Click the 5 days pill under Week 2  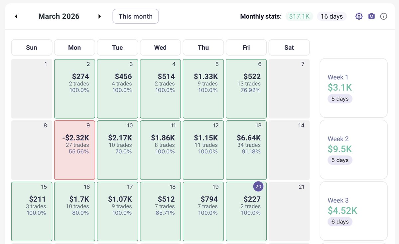(x=340, y=160)
